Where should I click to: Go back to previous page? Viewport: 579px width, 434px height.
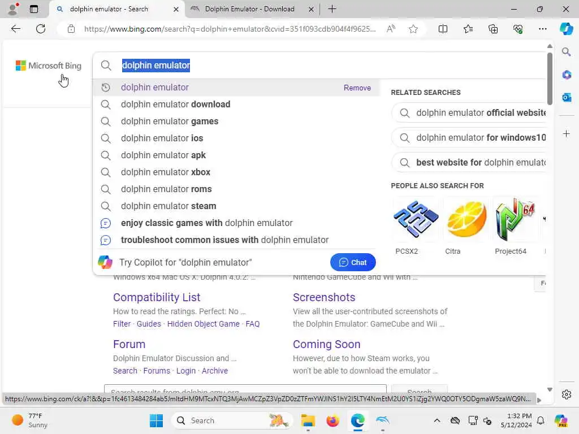click(x=15, y=29)
